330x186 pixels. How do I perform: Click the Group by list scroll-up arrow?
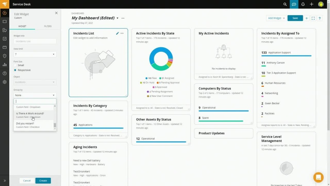click(55, 106)
